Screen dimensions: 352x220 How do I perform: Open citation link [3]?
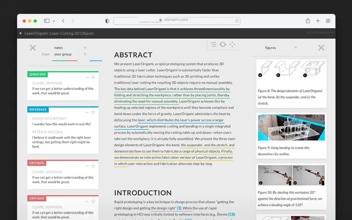tap(179, 208)
